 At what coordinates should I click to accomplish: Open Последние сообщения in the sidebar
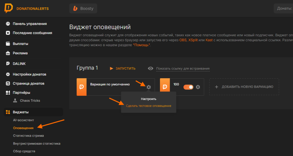33,33
